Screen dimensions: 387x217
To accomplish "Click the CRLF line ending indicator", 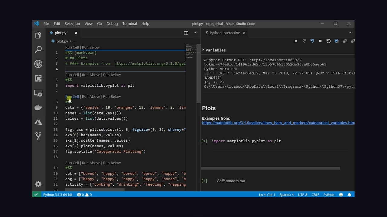I will point(315,195).
